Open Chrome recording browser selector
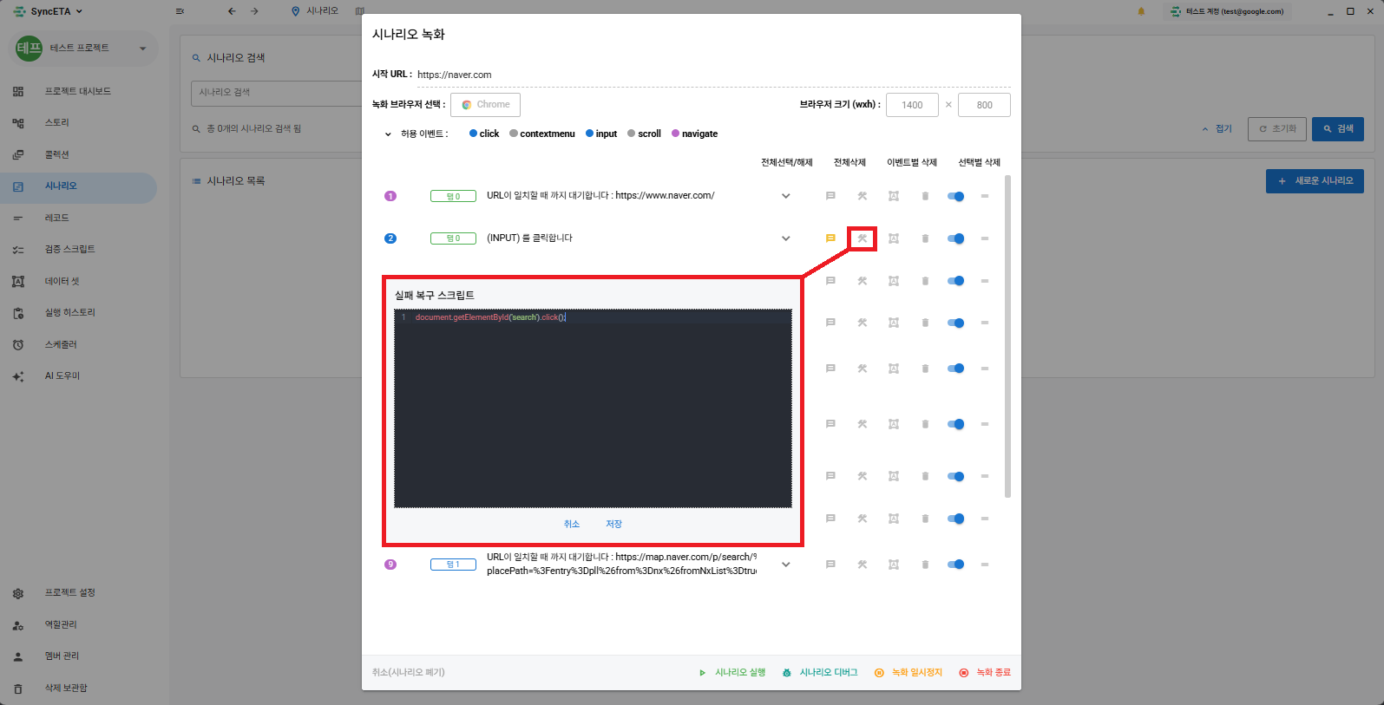The height and width of the screenshot is (705, 1384). [x=485, y=105]
